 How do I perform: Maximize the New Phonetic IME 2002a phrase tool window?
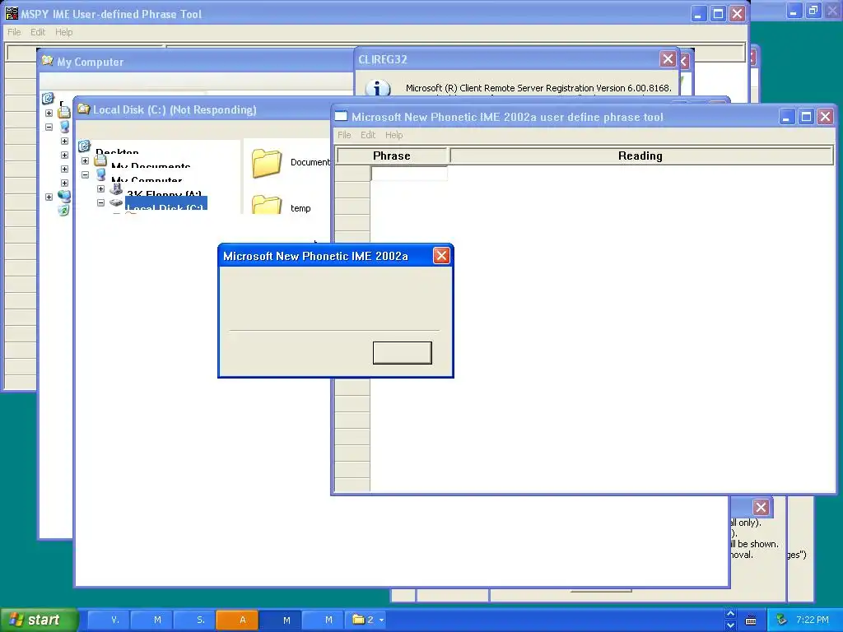(x=806, y=117)
